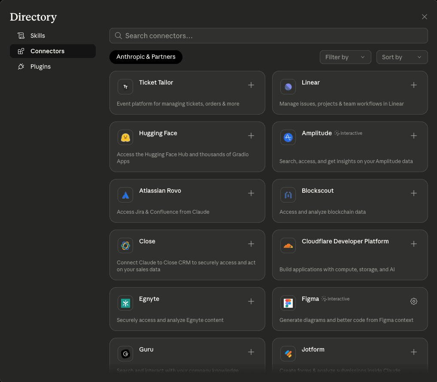The height and width of the screenshot is (382, 437).
Task: Toggle the Anthropic & Partners filter pill
Action: (x=146, y=57)
